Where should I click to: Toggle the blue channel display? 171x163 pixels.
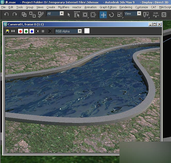tap(31, 31)
